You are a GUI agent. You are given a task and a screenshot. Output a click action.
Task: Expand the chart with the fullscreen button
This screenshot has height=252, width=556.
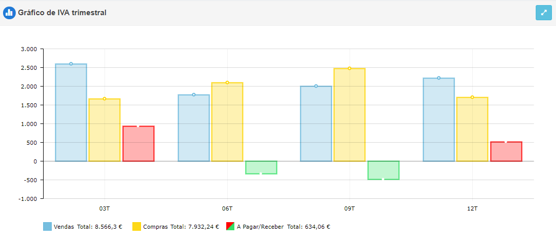(543, 13)
